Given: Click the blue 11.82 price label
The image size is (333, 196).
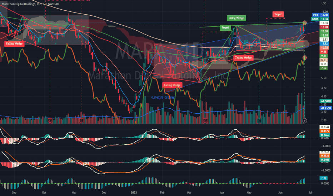Looking at the screenshot, I should coord(324,43).
